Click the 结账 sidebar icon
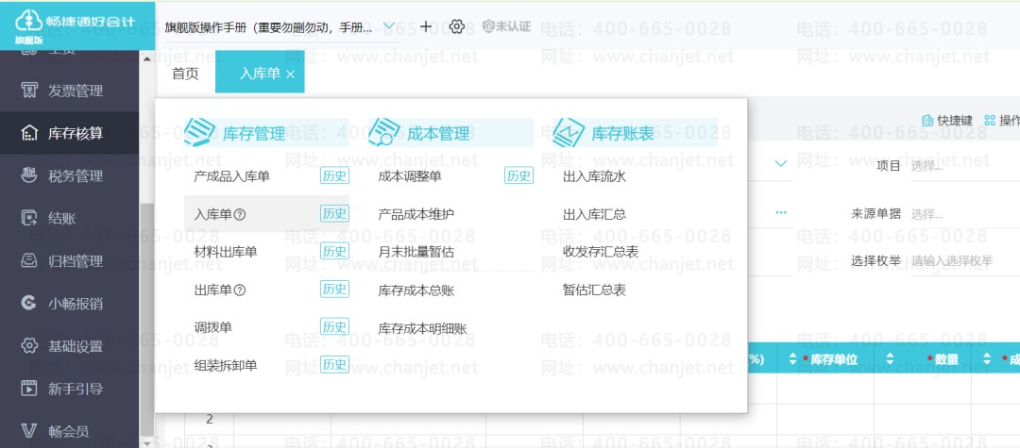The width and height of the screenshot is (1020, 448). click(x=28, y=218)
